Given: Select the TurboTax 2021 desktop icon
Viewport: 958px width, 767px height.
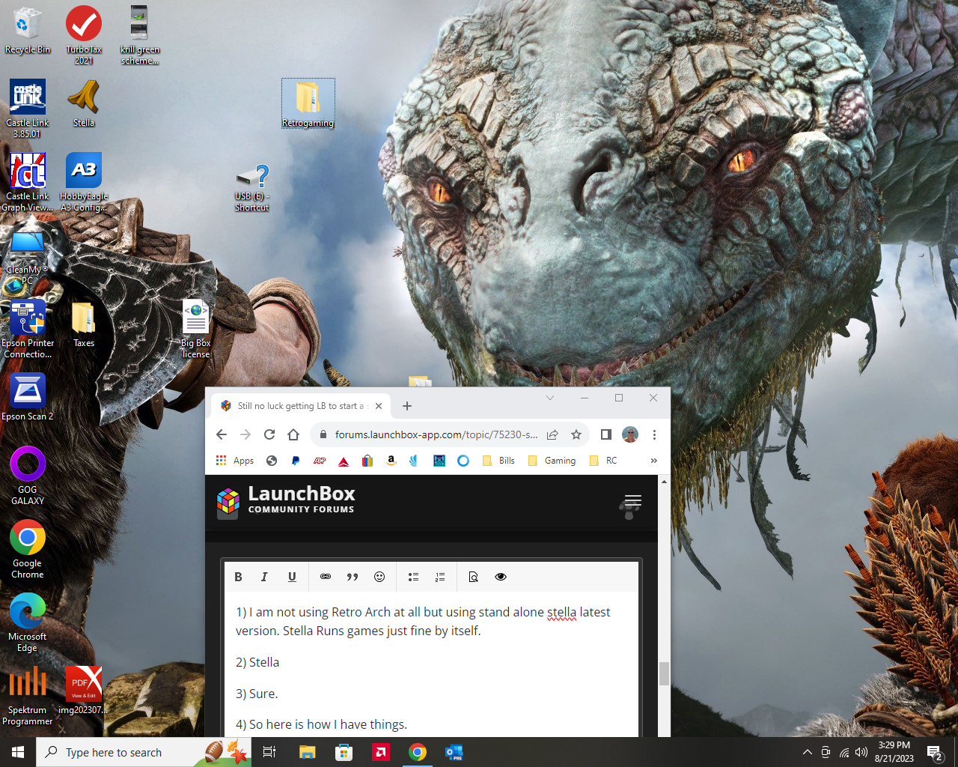Looking at the screenshot, I should 84,34.
